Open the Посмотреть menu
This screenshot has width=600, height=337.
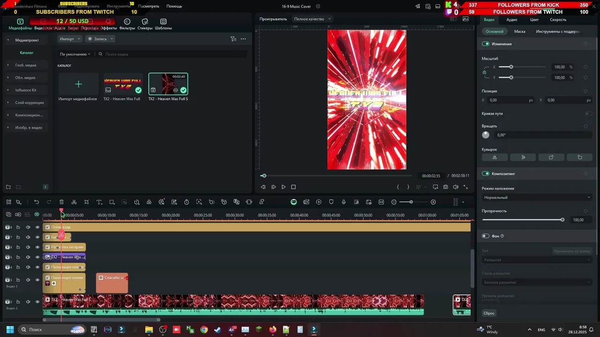tap(149, 6)
